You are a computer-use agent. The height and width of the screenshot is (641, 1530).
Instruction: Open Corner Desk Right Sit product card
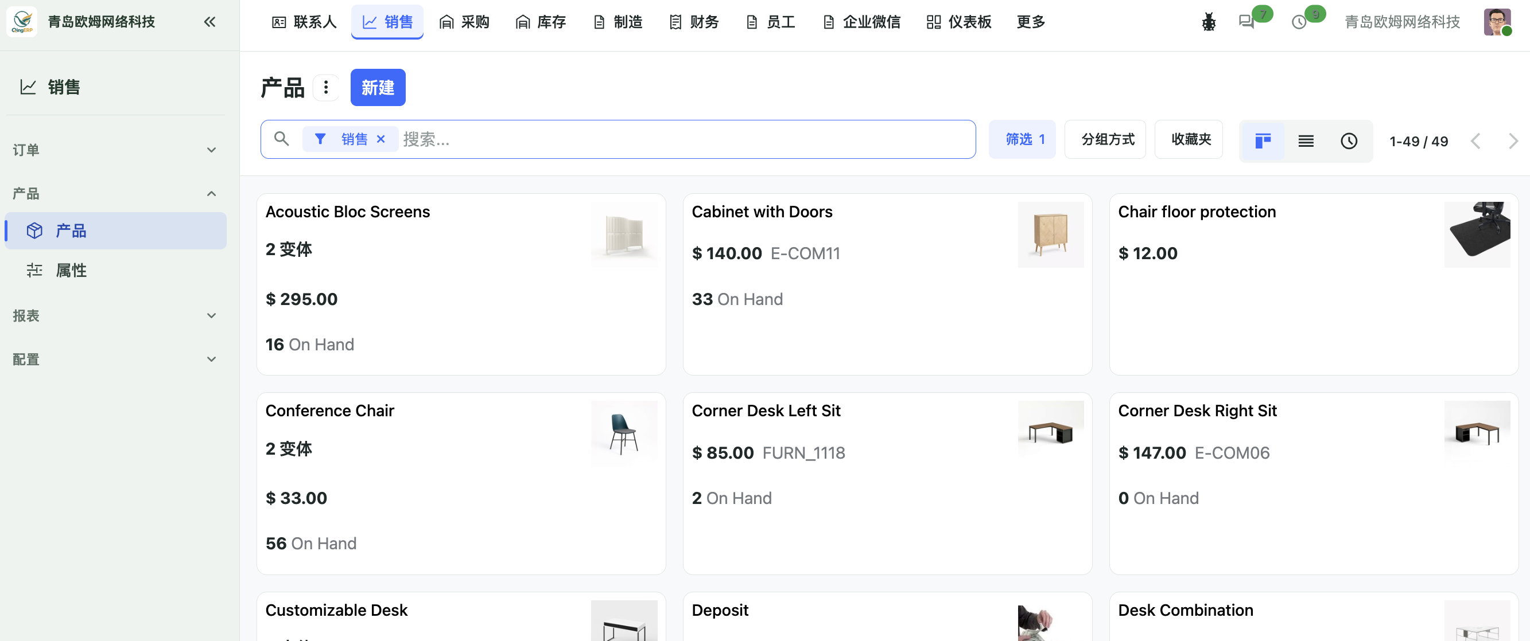[1314, 483]
